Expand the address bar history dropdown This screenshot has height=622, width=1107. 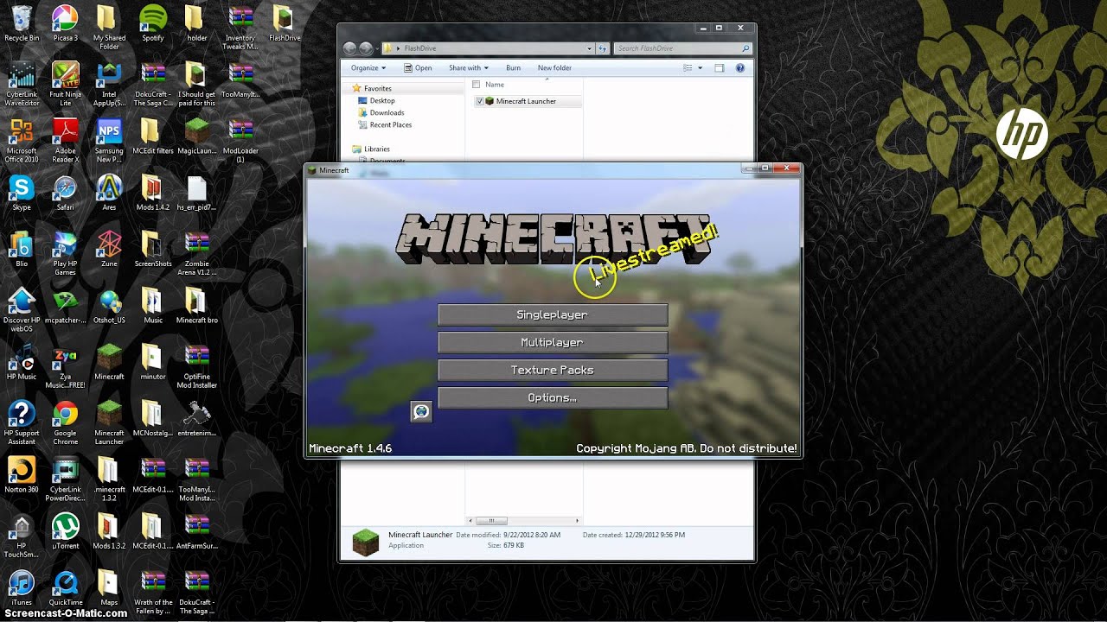point(590,48)
